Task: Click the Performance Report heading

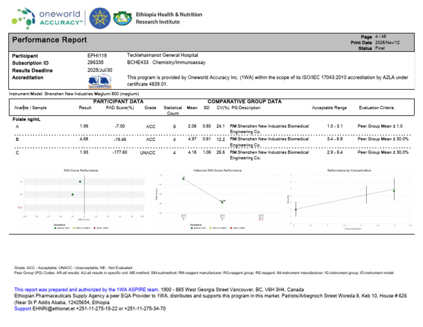Action: pos(50,40)
